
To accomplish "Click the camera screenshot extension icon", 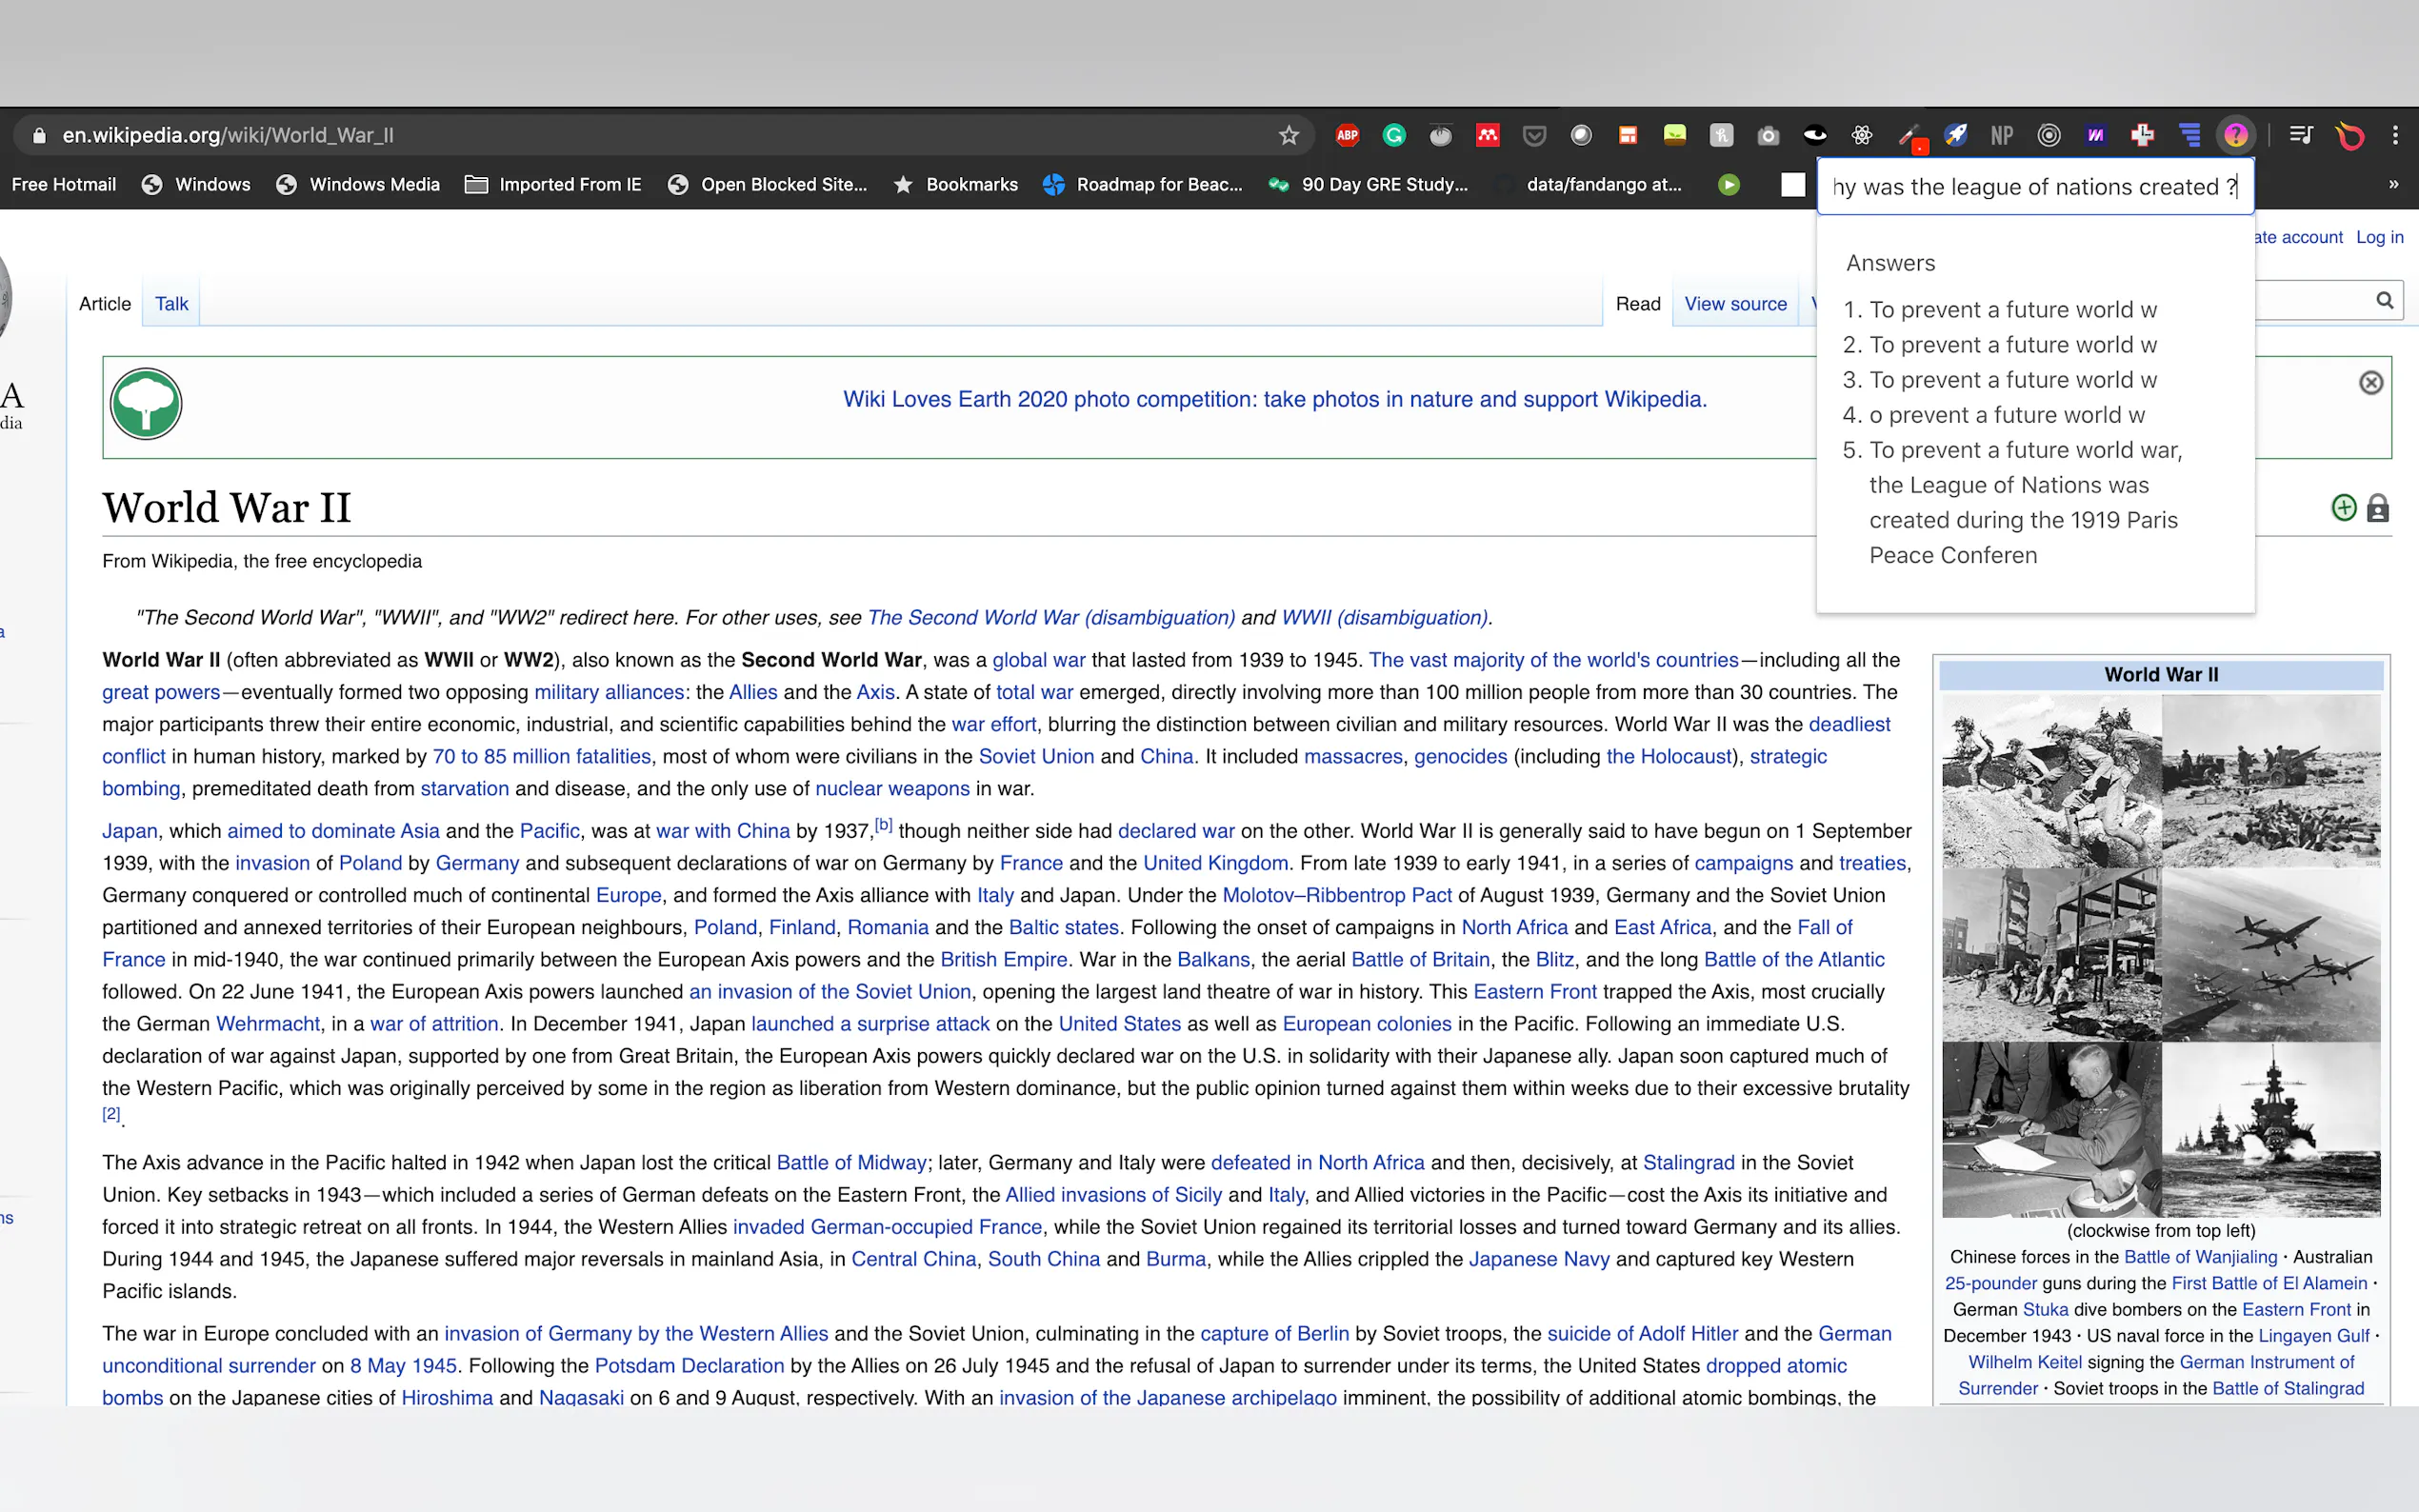I will point(1768,135).
